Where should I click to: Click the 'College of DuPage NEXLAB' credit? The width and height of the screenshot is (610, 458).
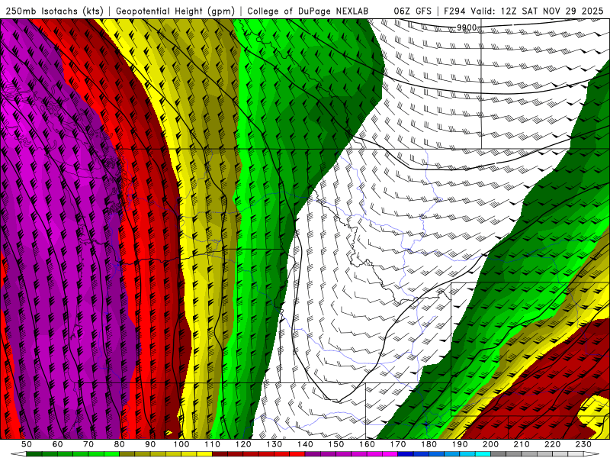pos(308,11)
